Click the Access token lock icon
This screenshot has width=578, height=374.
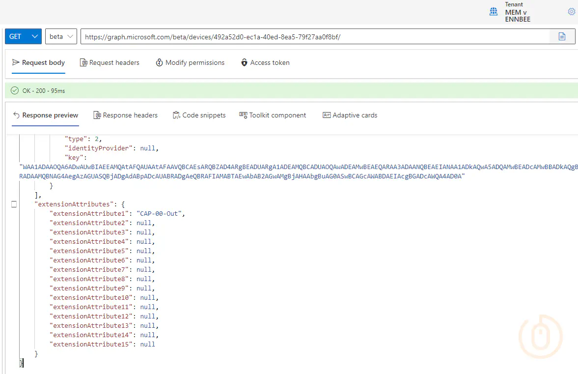[x=244, y=62]
